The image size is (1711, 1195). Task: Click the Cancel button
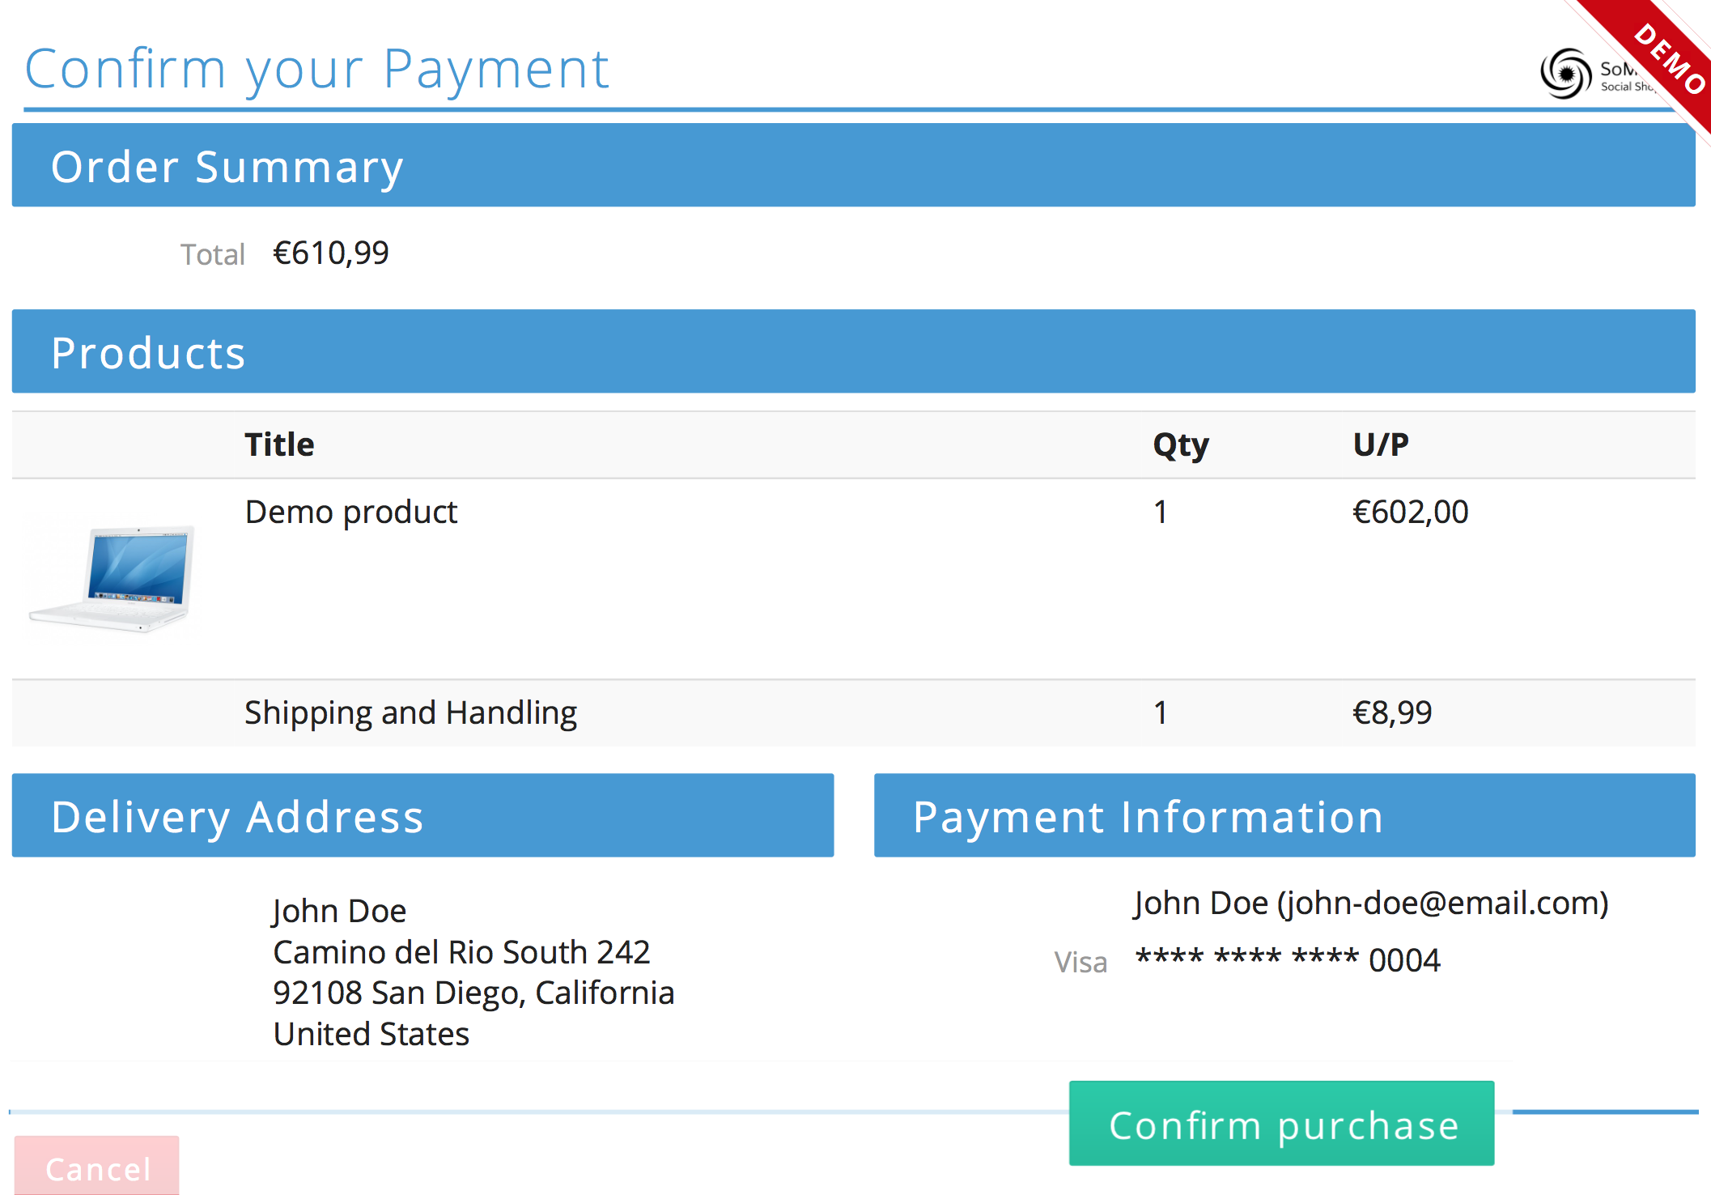point(96,1166)
